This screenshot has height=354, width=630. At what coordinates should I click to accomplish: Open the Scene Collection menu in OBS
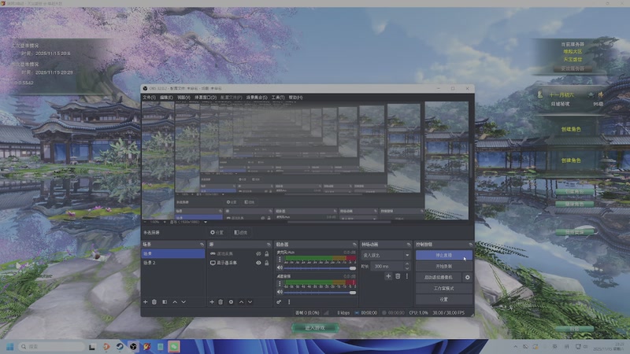pos(257,98)
